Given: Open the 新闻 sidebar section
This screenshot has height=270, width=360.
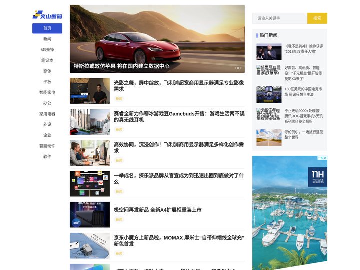Looking at the screenshot, I should (x=47, y=39).
